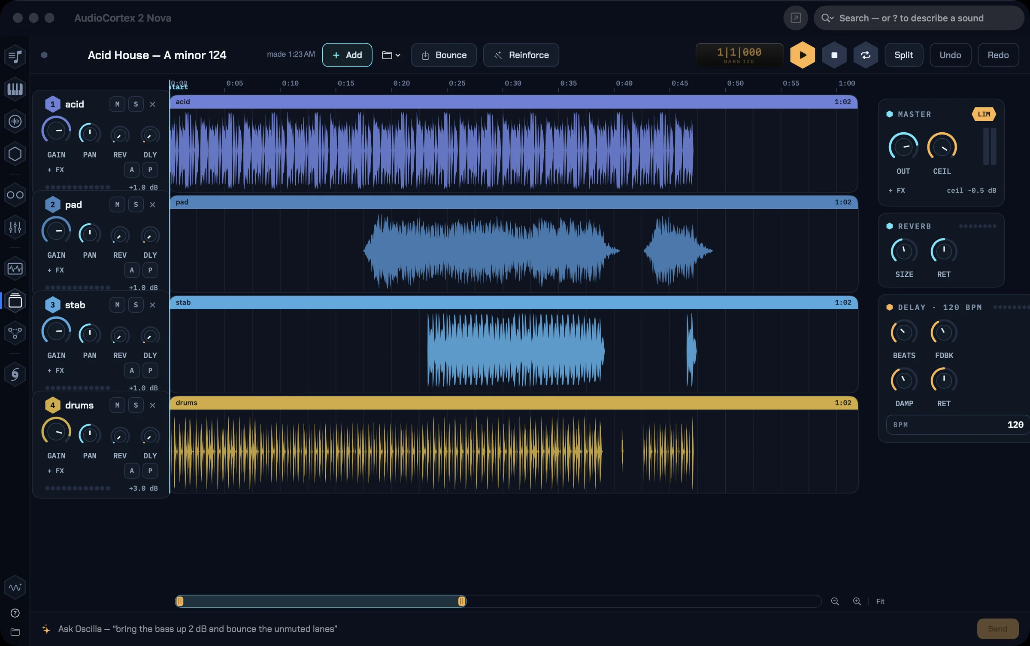
Task: Add FX on the drums track
Action: [56, 471]
